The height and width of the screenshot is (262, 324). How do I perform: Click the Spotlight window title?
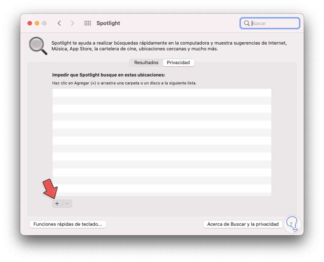[x=108, y=23]
